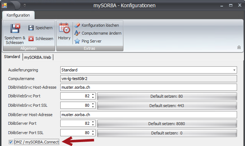Decrease DblibWebSrvc Port SSL value
This screenshot has height=146, width=245.
tap(93, 107)
